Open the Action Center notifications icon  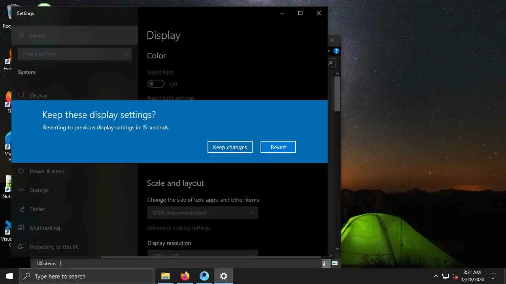[x=493, y=276]
